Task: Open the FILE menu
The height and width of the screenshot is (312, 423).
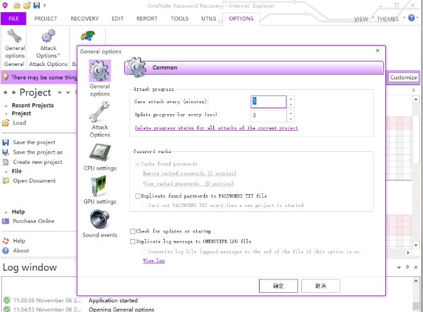Action: pos(13,19)
